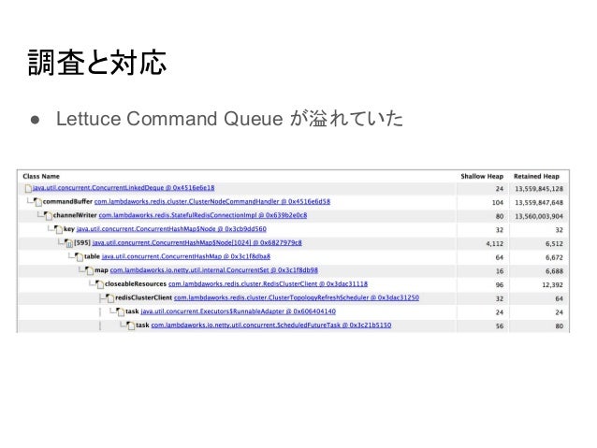This screenshot has height=448, width=597.
Task: Click the commandBuffer row object icon
Action: coord(37,202)
